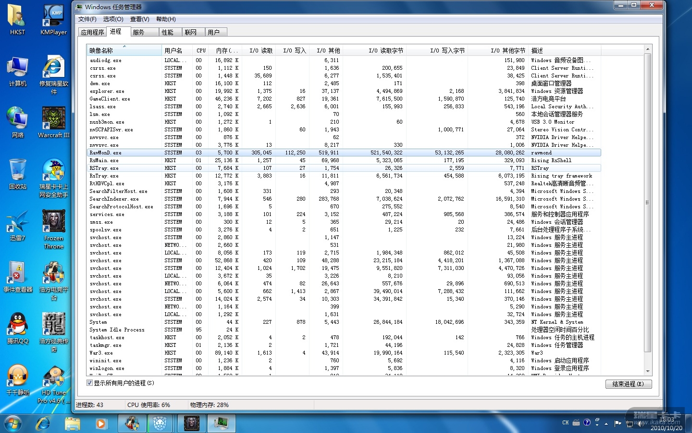Select the 浩方经典传奇 desktop icon

[53, 332]
